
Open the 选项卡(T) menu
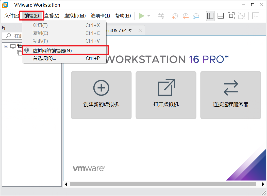click(100, 16)
